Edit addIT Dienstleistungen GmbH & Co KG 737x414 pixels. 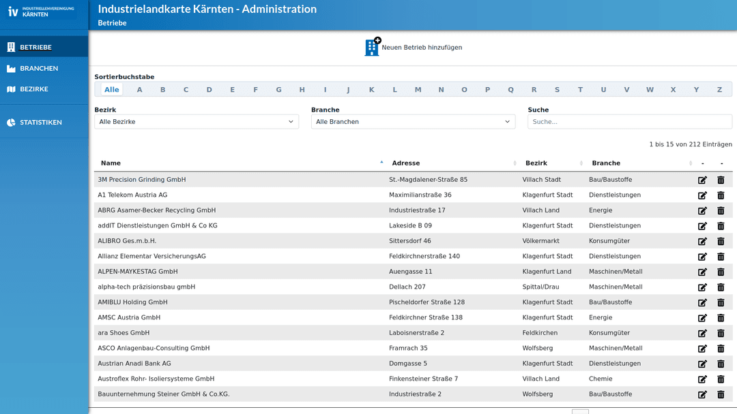[x=702, y=226]
